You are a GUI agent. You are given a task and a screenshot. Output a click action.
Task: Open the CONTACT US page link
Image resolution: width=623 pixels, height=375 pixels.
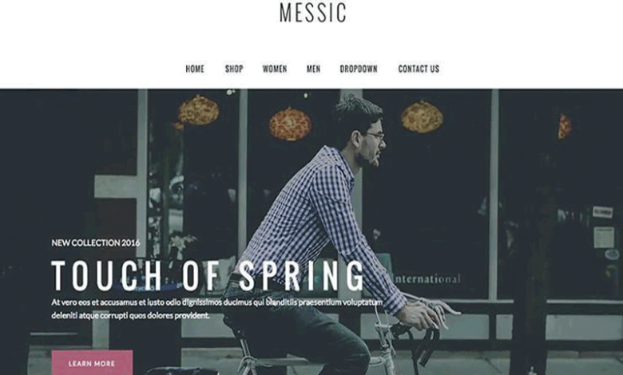click(419, 69)
